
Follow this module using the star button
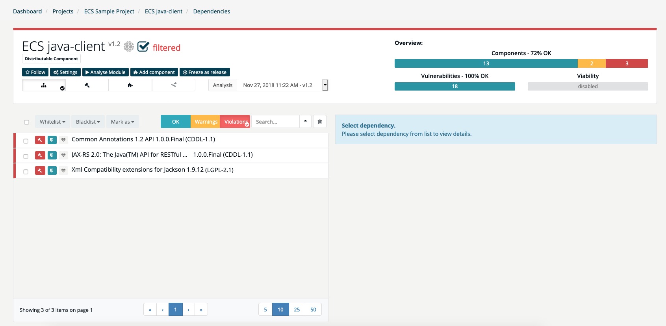(35, 72)
